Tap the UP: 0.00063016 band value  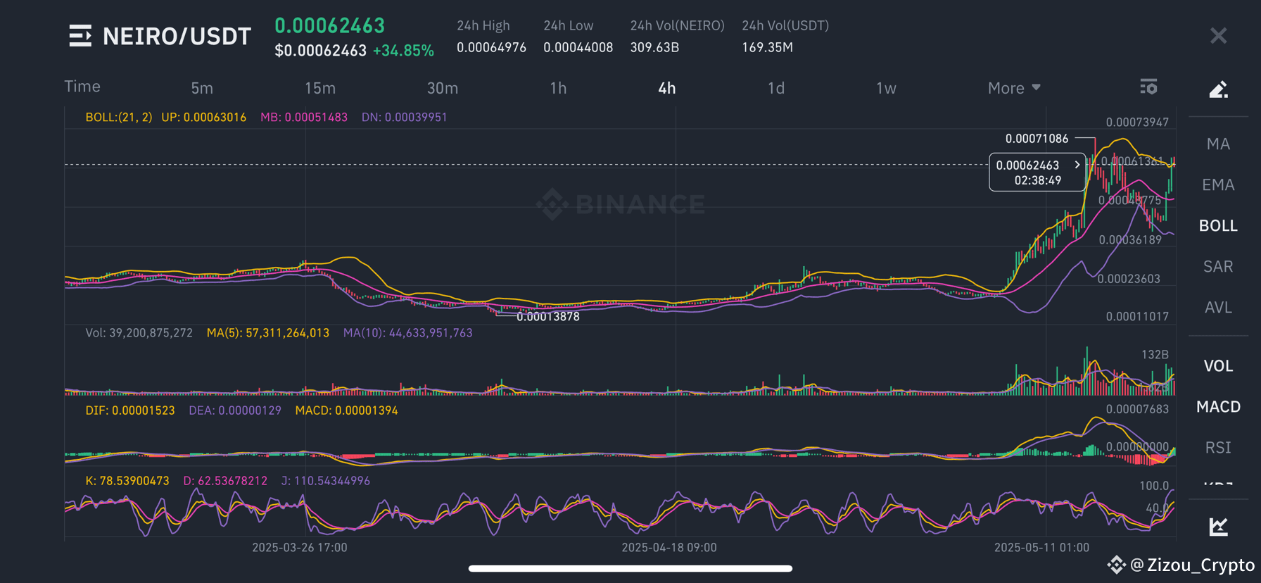(203, 117)
